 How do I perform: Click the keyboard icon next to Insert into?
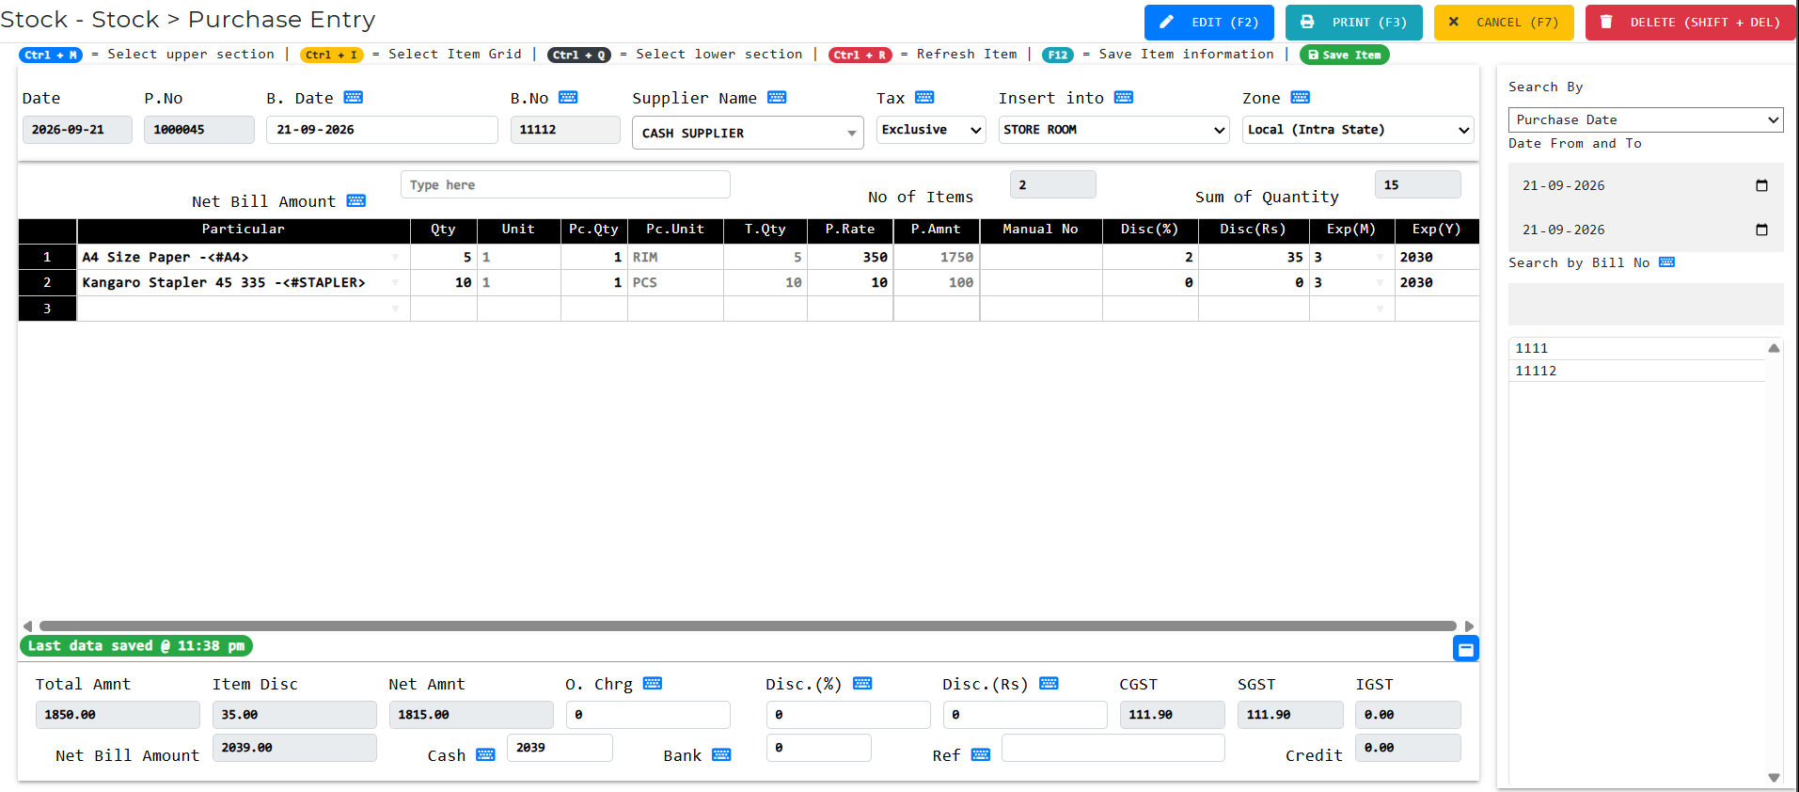pyautogui.click(x=1124, y=98)
